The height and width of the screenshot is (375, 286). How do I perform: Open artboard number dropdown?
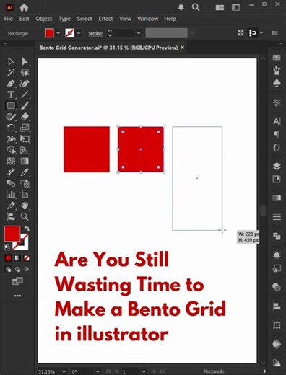(x=144, y=371)
